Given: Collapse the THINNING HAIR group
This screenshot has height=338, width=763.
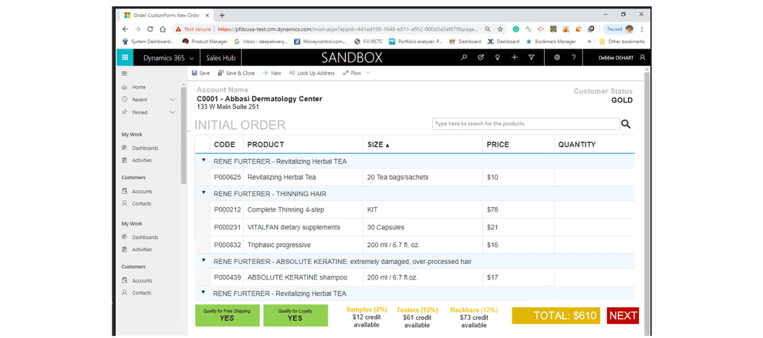Looking at the screenshot, I should (203, 193).
